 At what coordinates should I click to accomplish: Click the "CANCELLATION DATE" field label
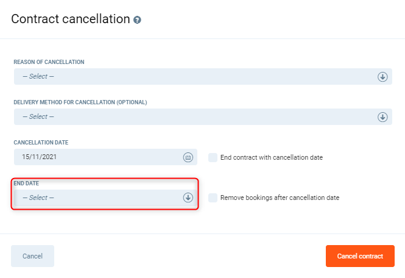(x=41, y=143)
